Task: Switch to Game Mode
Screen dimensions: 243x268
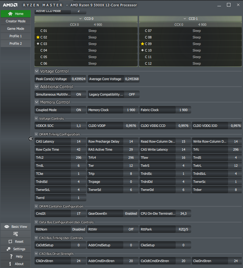Action: coord(15,29)
